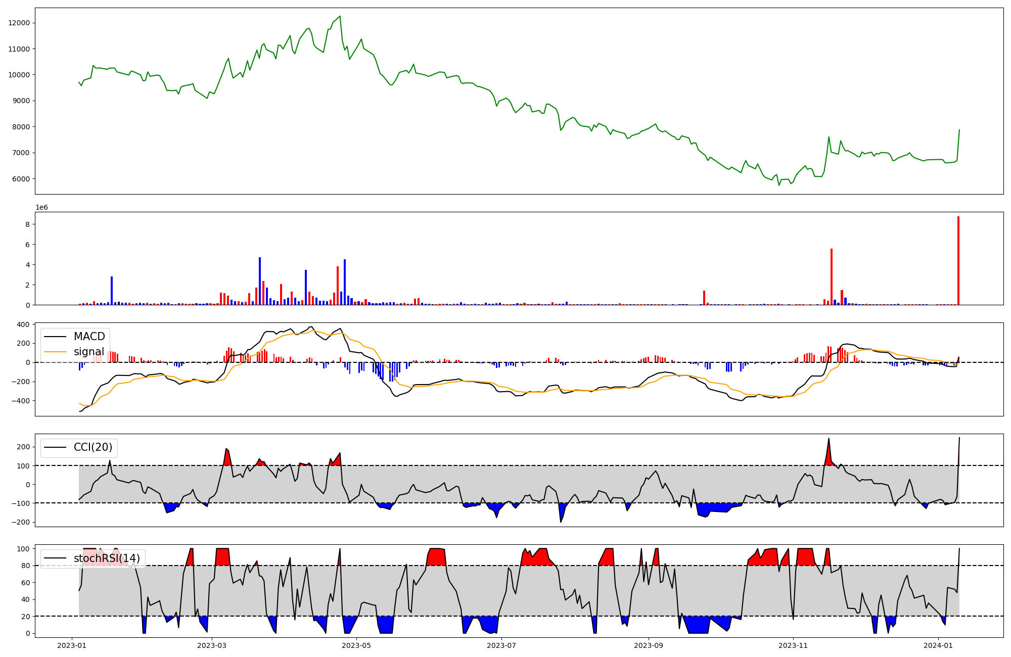Select the 2023-01 date axis label

(72, 645)
